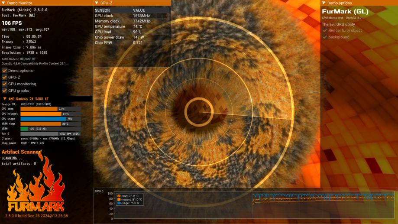The width and height of the screenshot is (398, 224).
Task: Click the '106 FPS' readout
Action: tap(12, 23)
